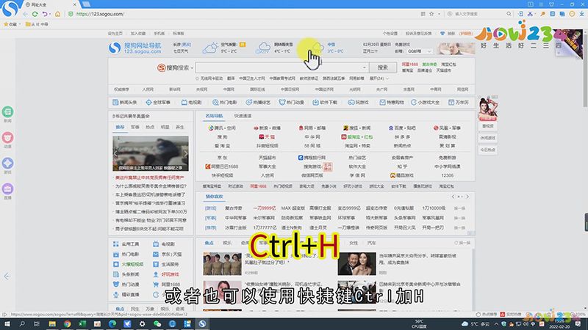The image size is (588, 330).
Task: Click the purple live sidebar icon
Action: [x=7, y=189]
